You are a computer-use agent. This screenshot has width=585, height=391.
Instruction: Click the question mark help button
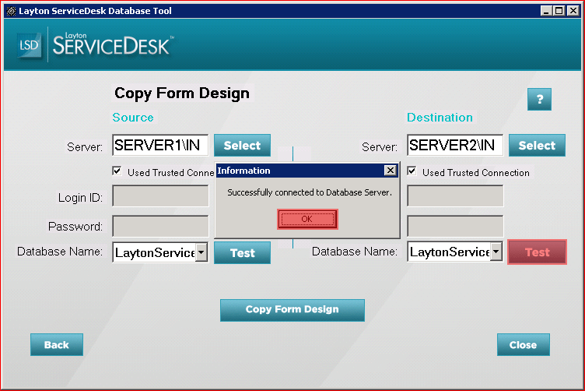click(x=539, y=100)
